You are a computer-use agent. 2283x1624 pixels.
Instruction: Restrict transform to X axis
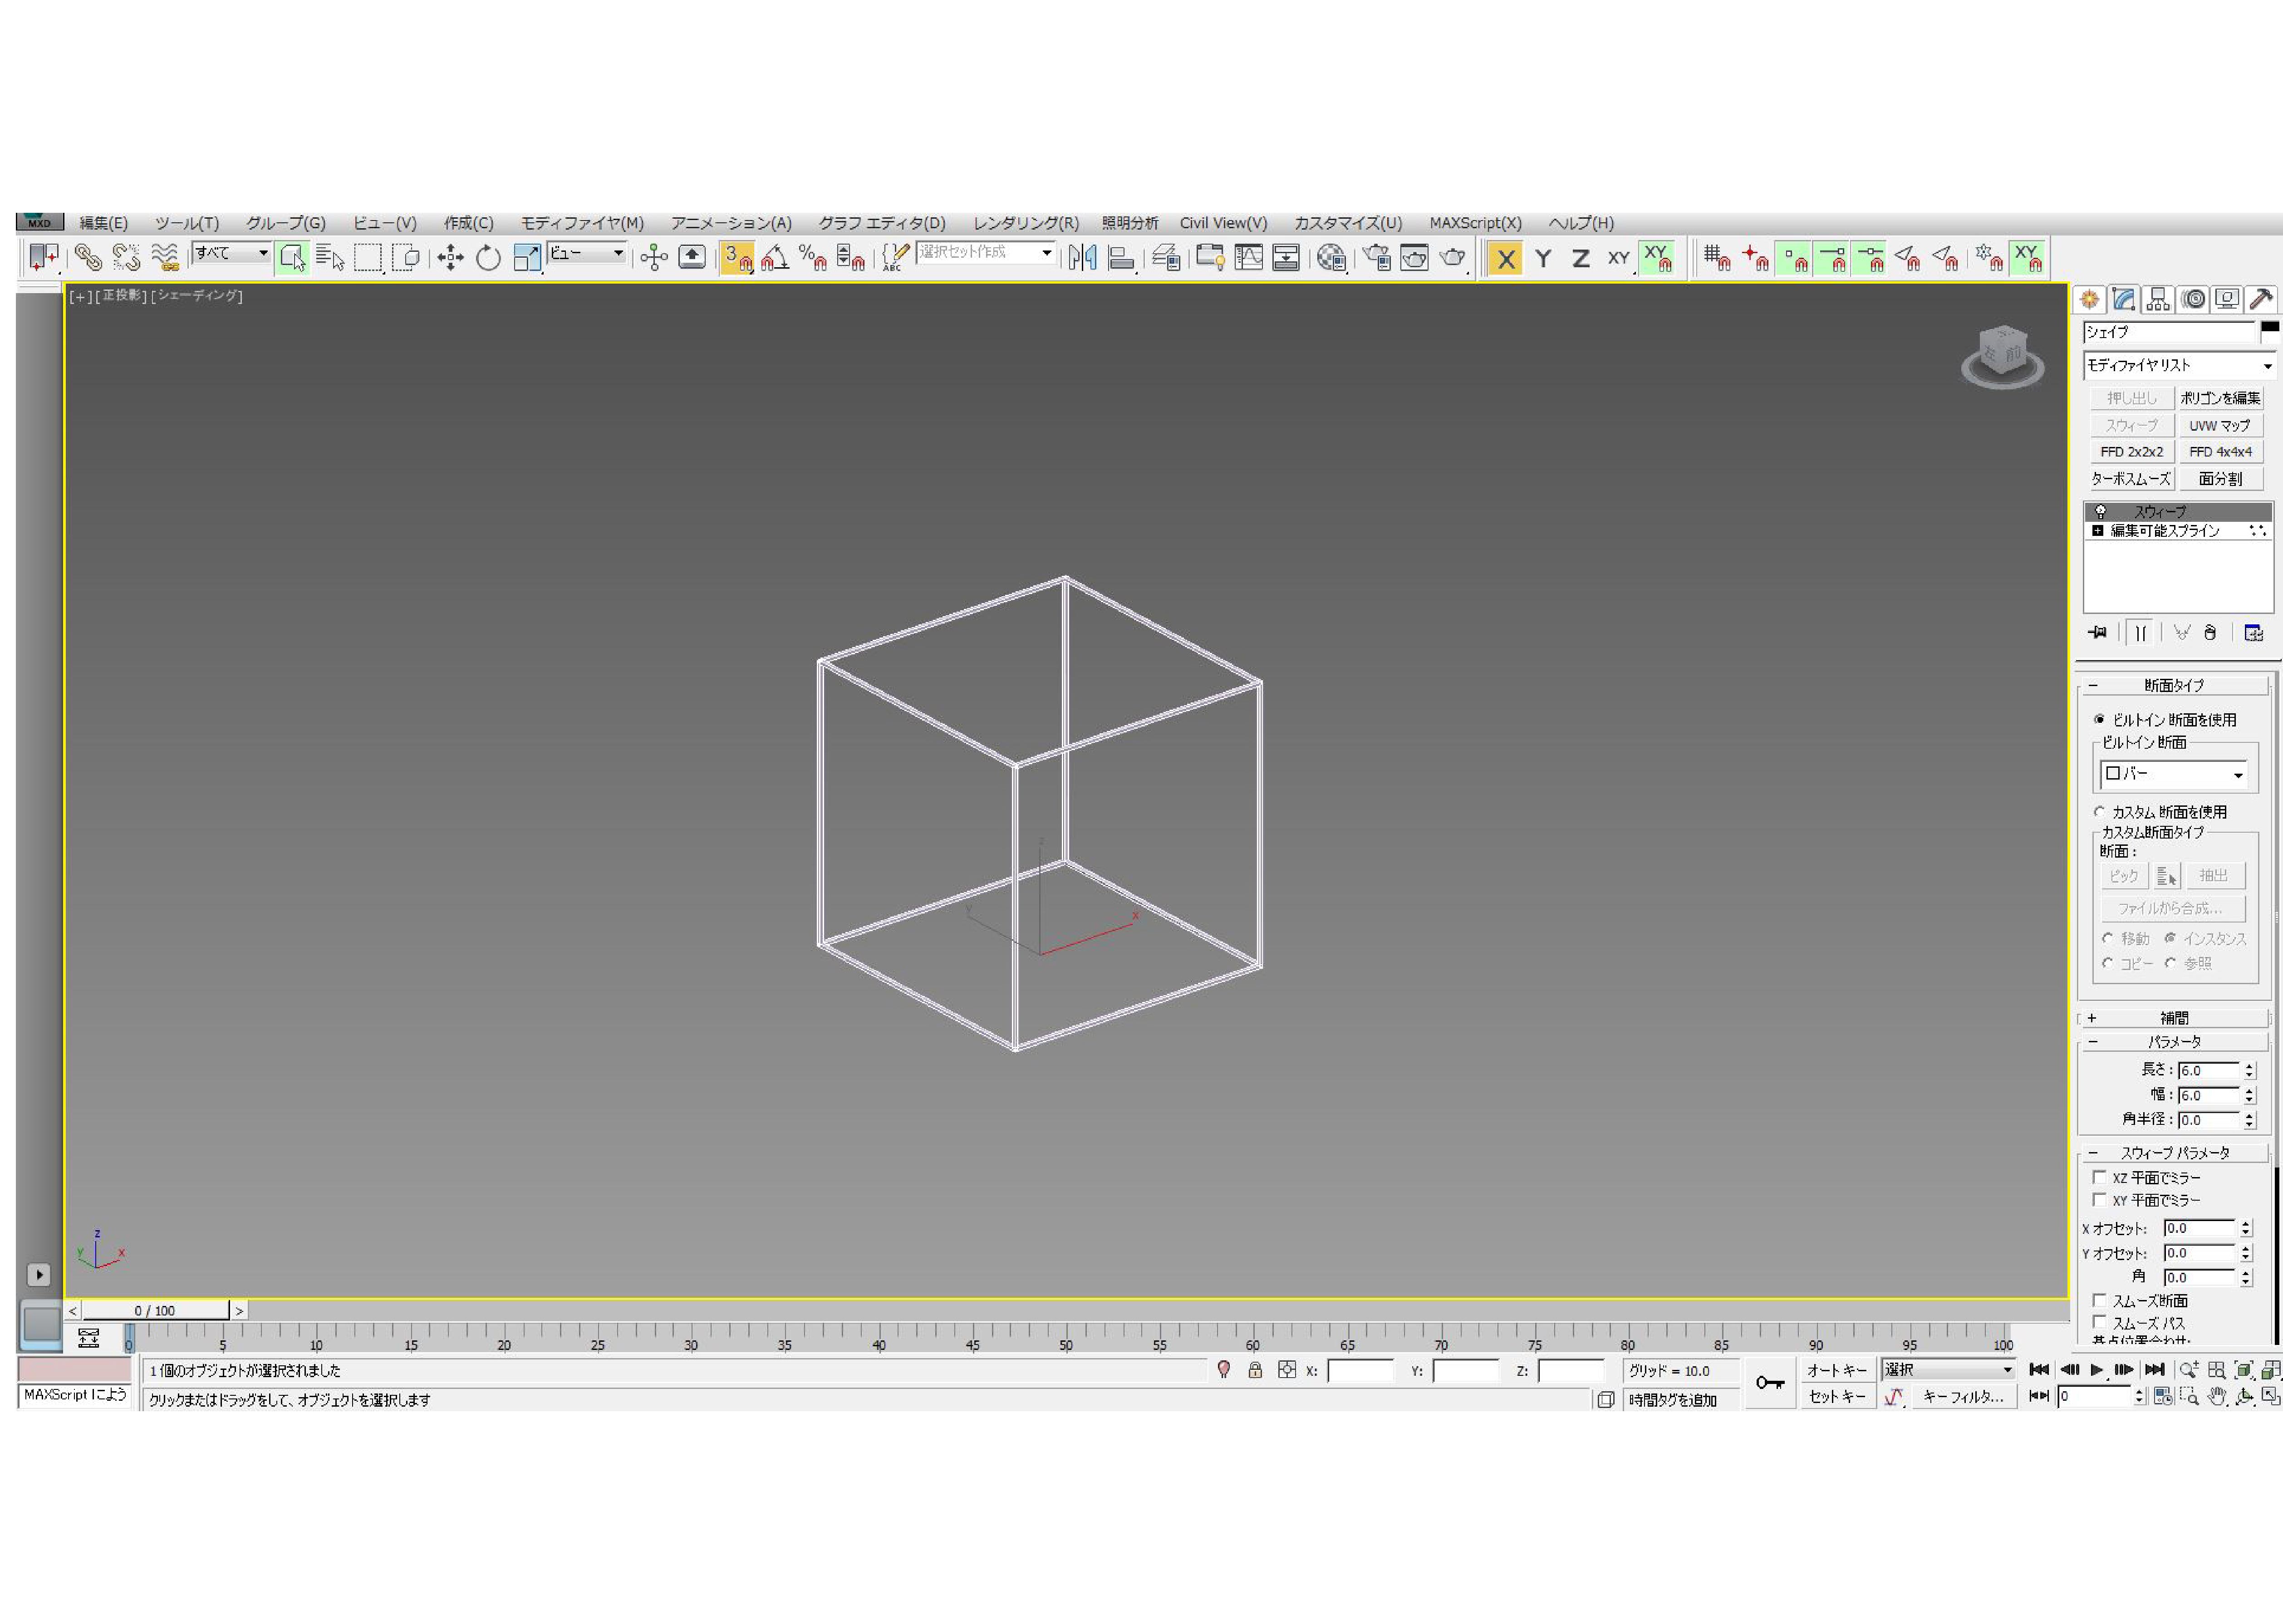coord(1505,259)
